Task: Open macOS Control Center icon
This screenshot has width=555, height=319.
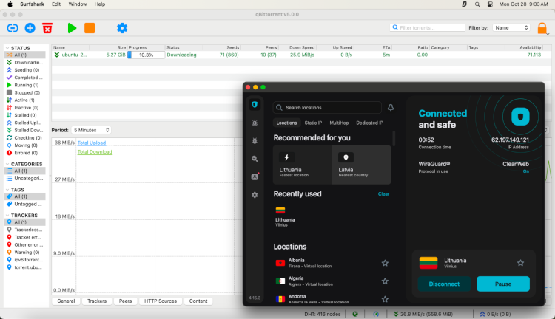Action: pos(490,4)
